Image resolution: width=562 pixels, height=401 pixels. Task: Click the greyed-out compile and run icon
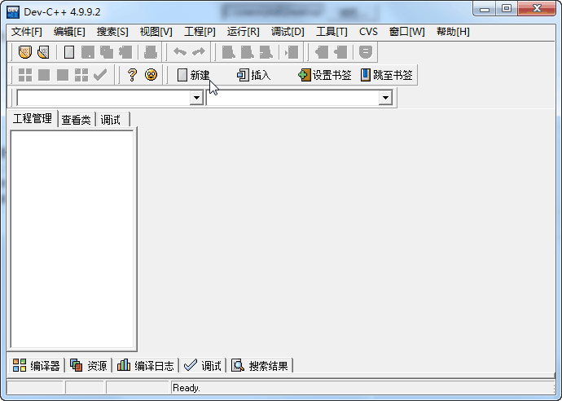[x=63, y=75]
